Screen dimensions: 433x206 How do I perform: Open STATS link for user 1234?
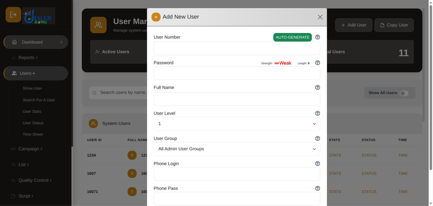335,155
